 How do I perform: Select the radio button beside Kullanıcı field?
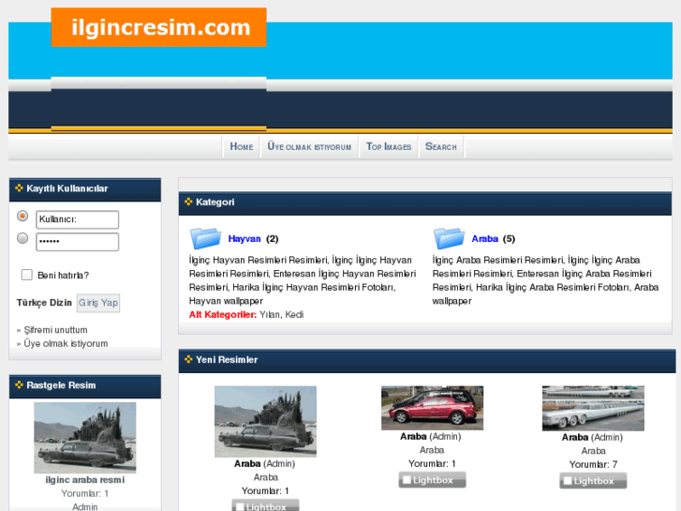tap(22, 217)
